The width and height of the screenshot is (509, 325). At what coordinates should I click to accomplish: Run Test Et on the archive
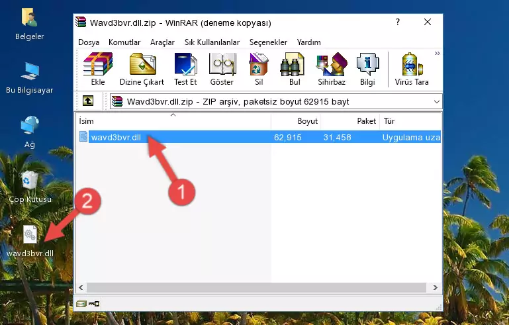tap(185, 69)
